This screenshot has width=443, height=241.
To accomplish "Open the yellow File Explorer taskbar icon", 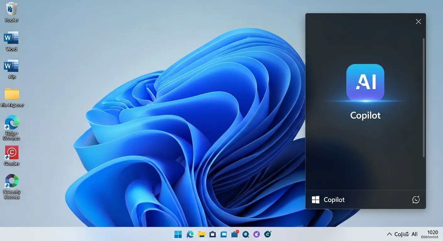I will coord(202,234).
